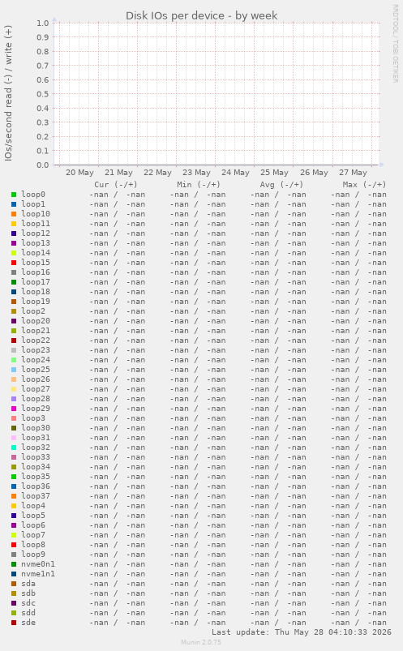The width and height of the screenshot is (403, 651).
Task: Click the loop29 magenta legend swatch
Action: [14, 409]
